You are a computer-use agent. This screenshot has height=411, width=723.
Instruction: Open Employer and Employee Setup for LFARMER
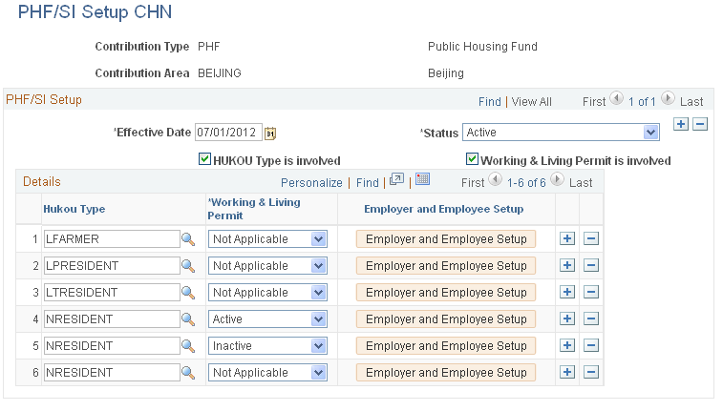(x=446, y=239)
